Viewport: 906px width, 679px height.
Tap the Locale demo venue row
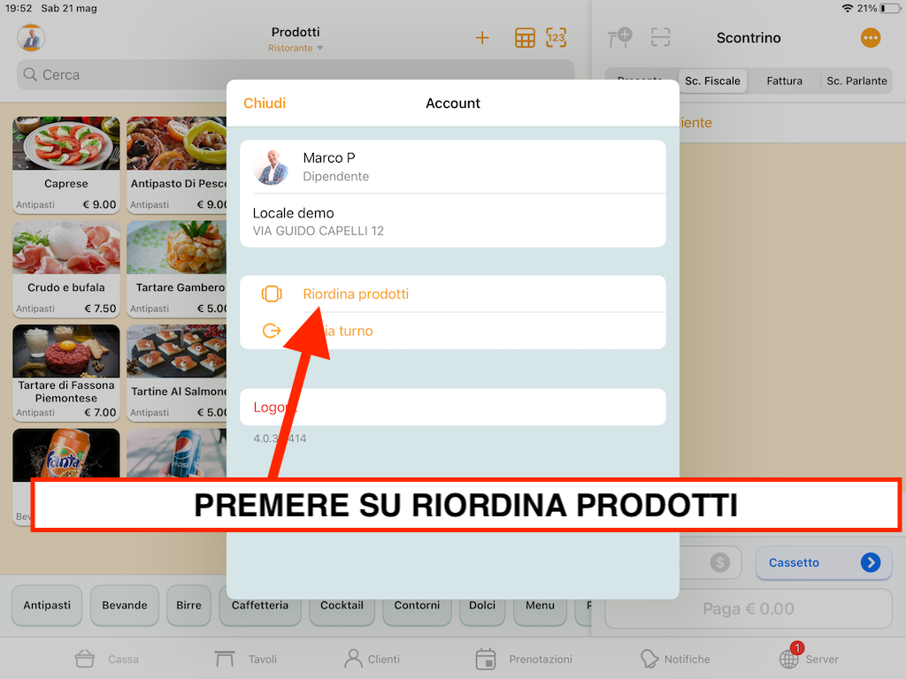(x=453, y=221)
